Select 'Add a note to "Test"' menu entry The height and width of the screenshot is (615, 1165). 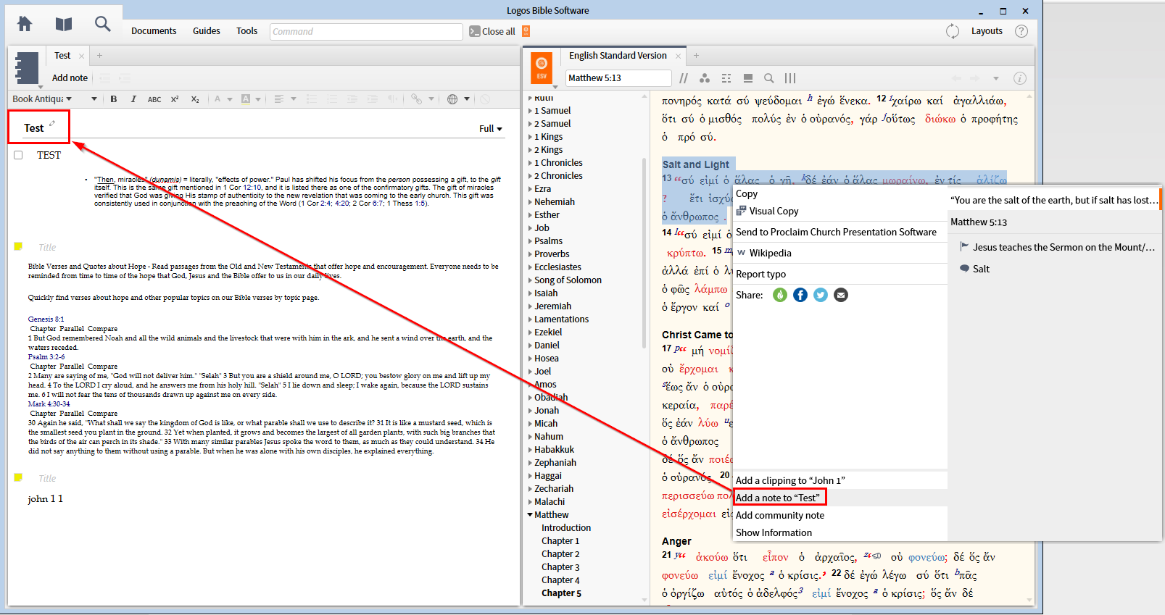[778, 498]
